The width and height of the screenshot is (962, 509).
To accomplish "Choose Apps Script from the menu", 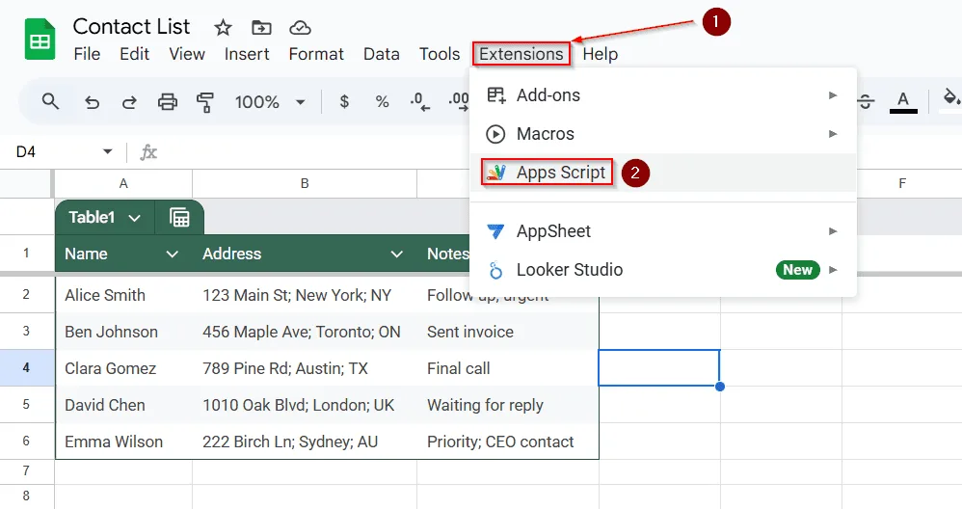I will coord(662,173).
